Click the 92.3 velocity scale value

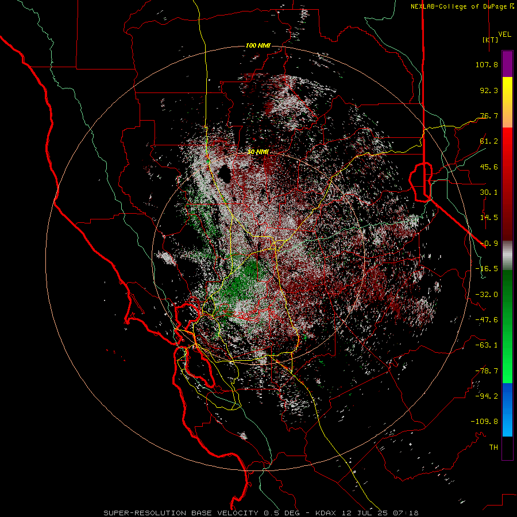pos(489,90)
